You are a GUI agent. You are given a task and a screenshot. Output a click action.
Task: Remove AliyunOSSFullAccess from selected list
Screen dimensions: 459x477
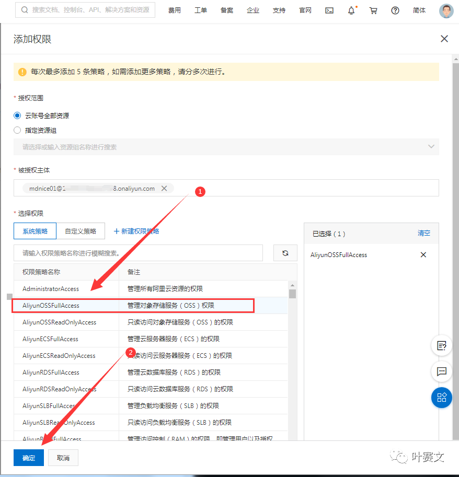pos(423,254)
